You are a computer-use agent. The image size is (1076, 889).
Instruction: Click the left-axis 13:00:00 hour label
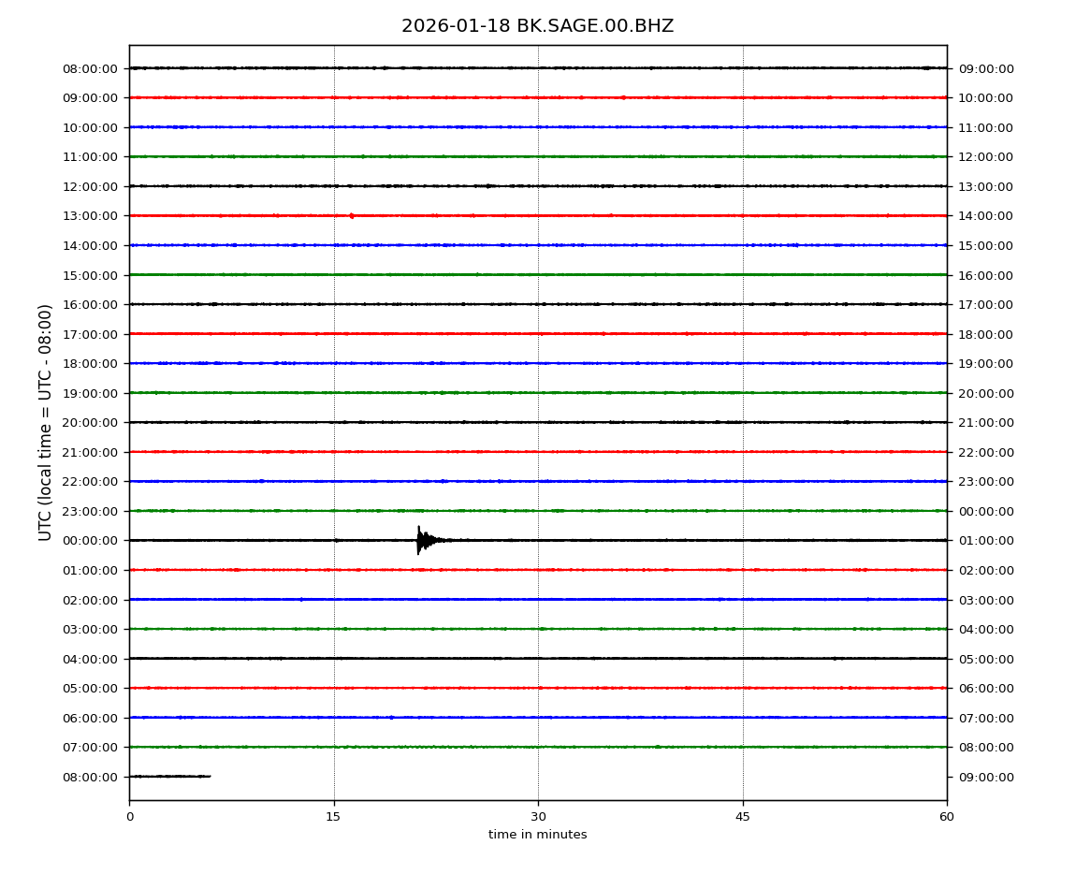pos(91,216)
